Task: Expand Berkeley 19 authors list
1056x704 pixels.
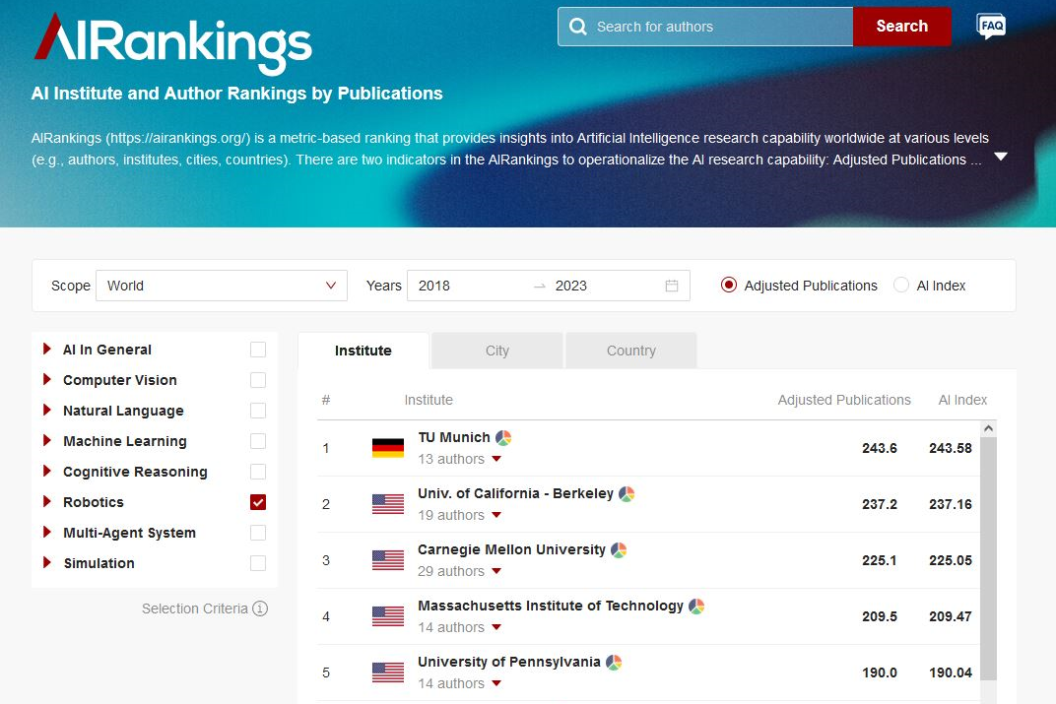Action: coord(496,515)
